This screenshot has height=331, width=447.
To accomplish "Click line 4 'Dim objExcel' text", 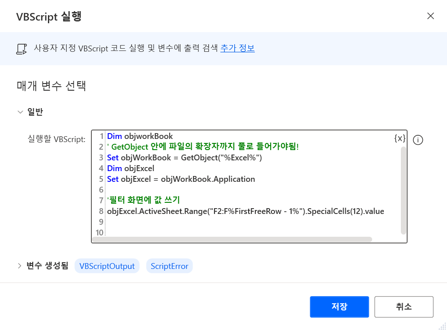I will click(131, 168).
